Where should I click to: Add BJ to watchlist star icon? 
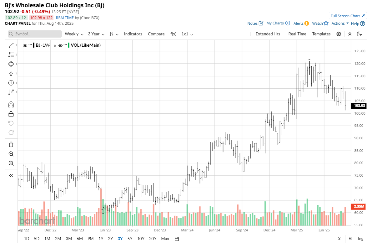click(326, 23)
